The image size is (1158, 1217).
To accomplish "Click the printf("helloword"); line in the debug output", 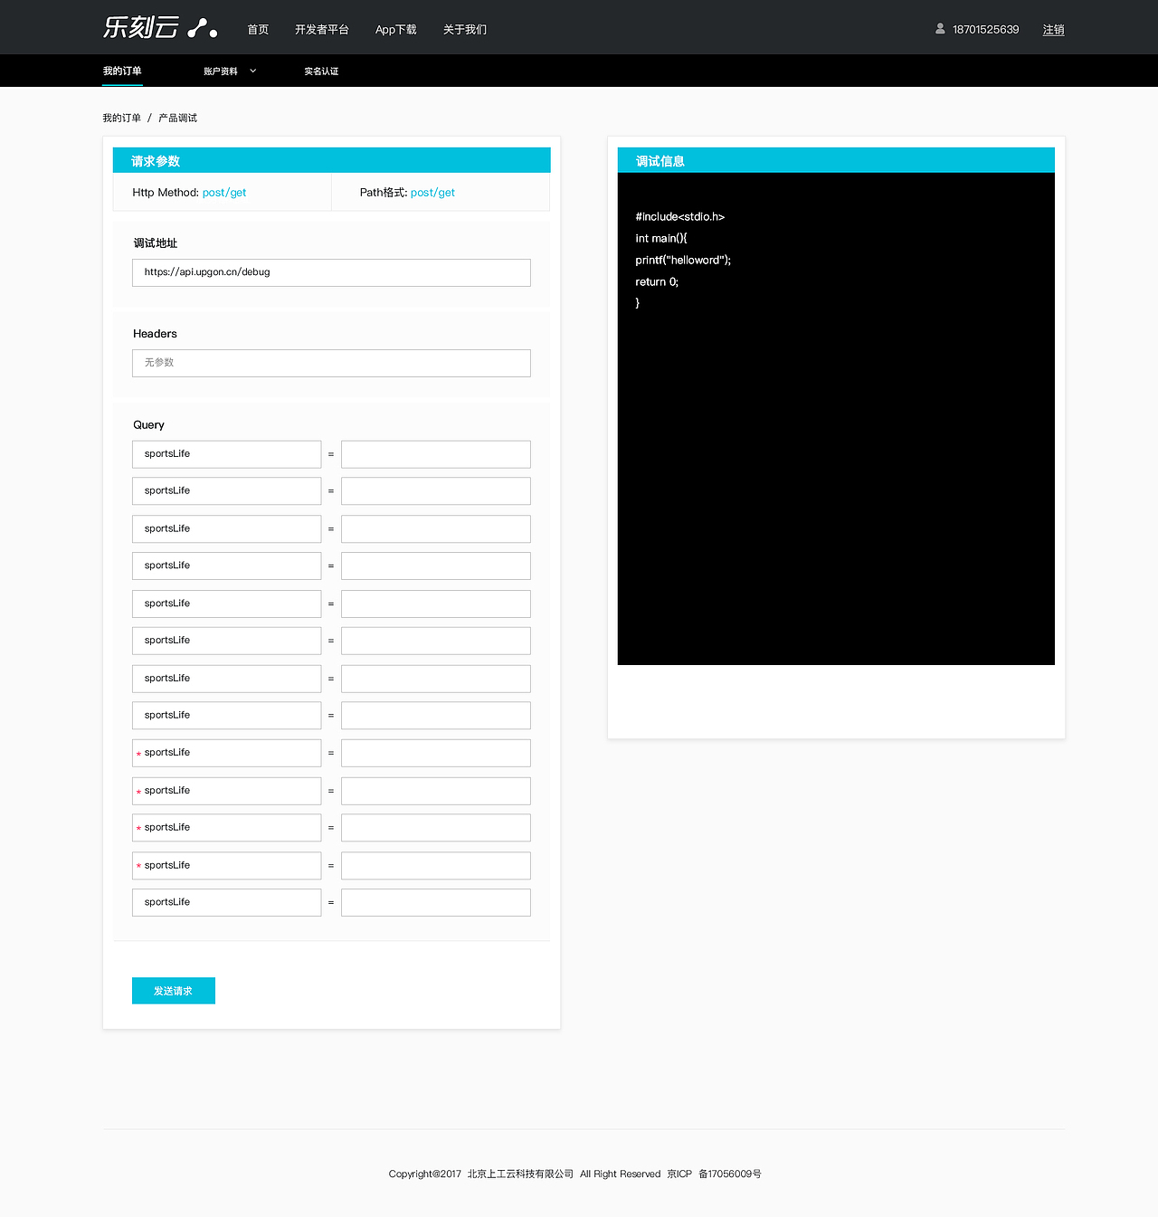I will pos(683,261).
